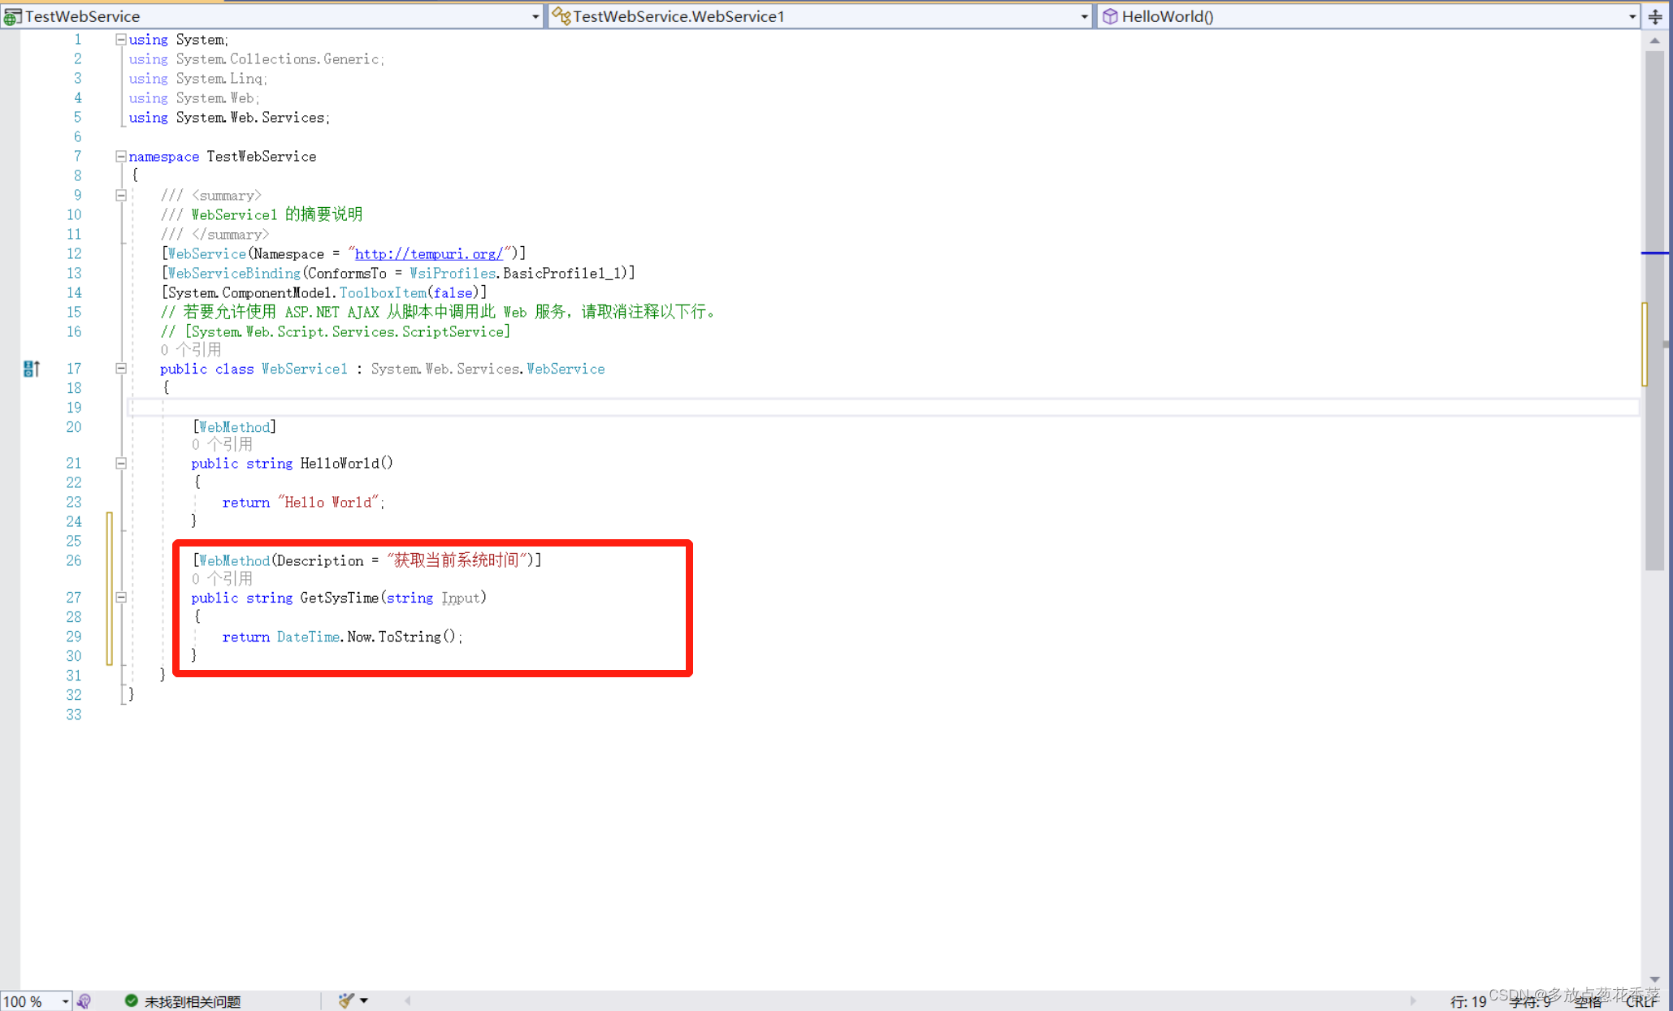Open the http://tempuri.org/ link
The height and width of the screenshot is (1011, 1673).
coord(429,253)
